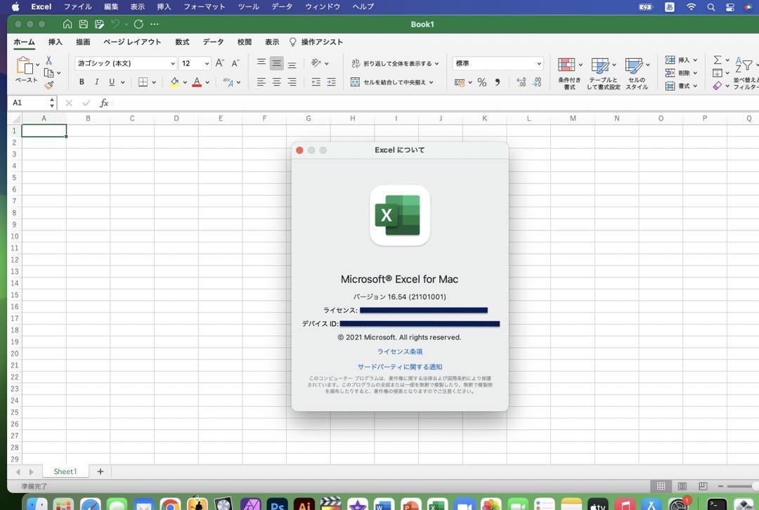Viewport: 759px width, 510px height.
Task: Click the Undo arrow icon
Action: [115, 24]
